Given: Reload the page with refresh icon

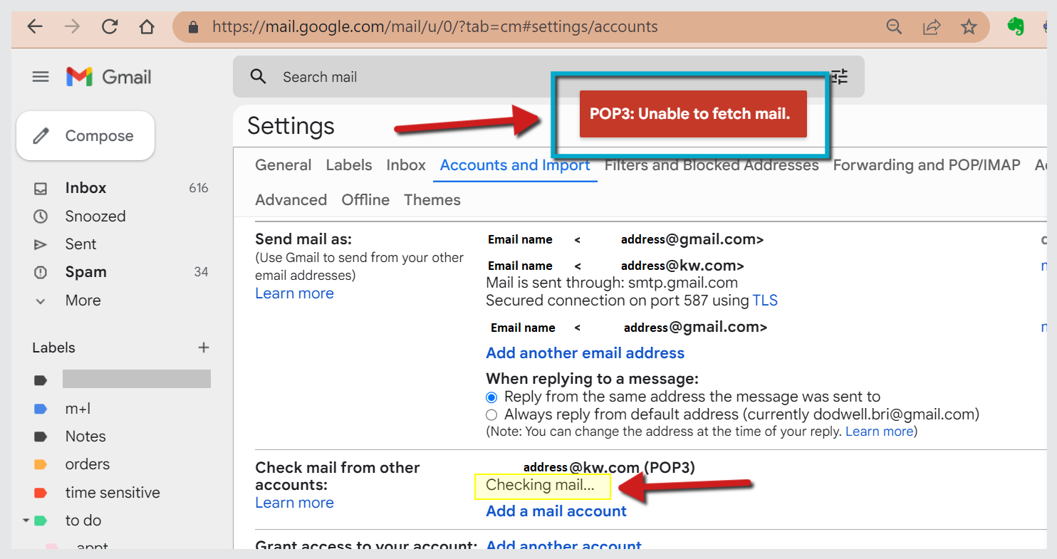Looking at the screenshot, I should point(110,27).
